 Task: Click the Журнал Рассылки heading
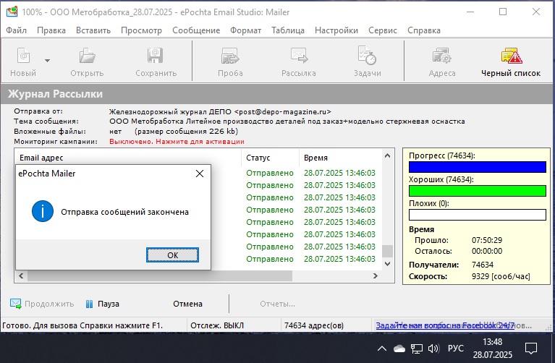55,94
